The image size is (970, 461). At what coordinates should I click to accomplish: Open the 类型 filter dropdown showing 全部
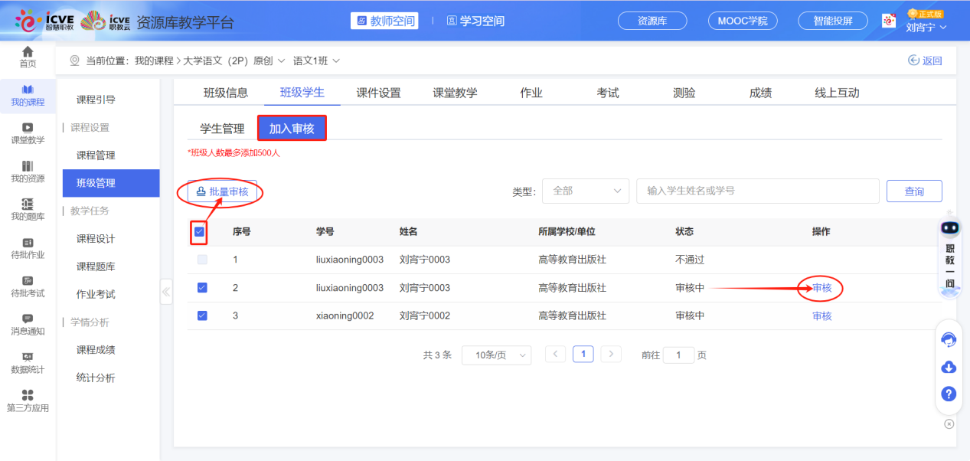(x=585, y=191)
